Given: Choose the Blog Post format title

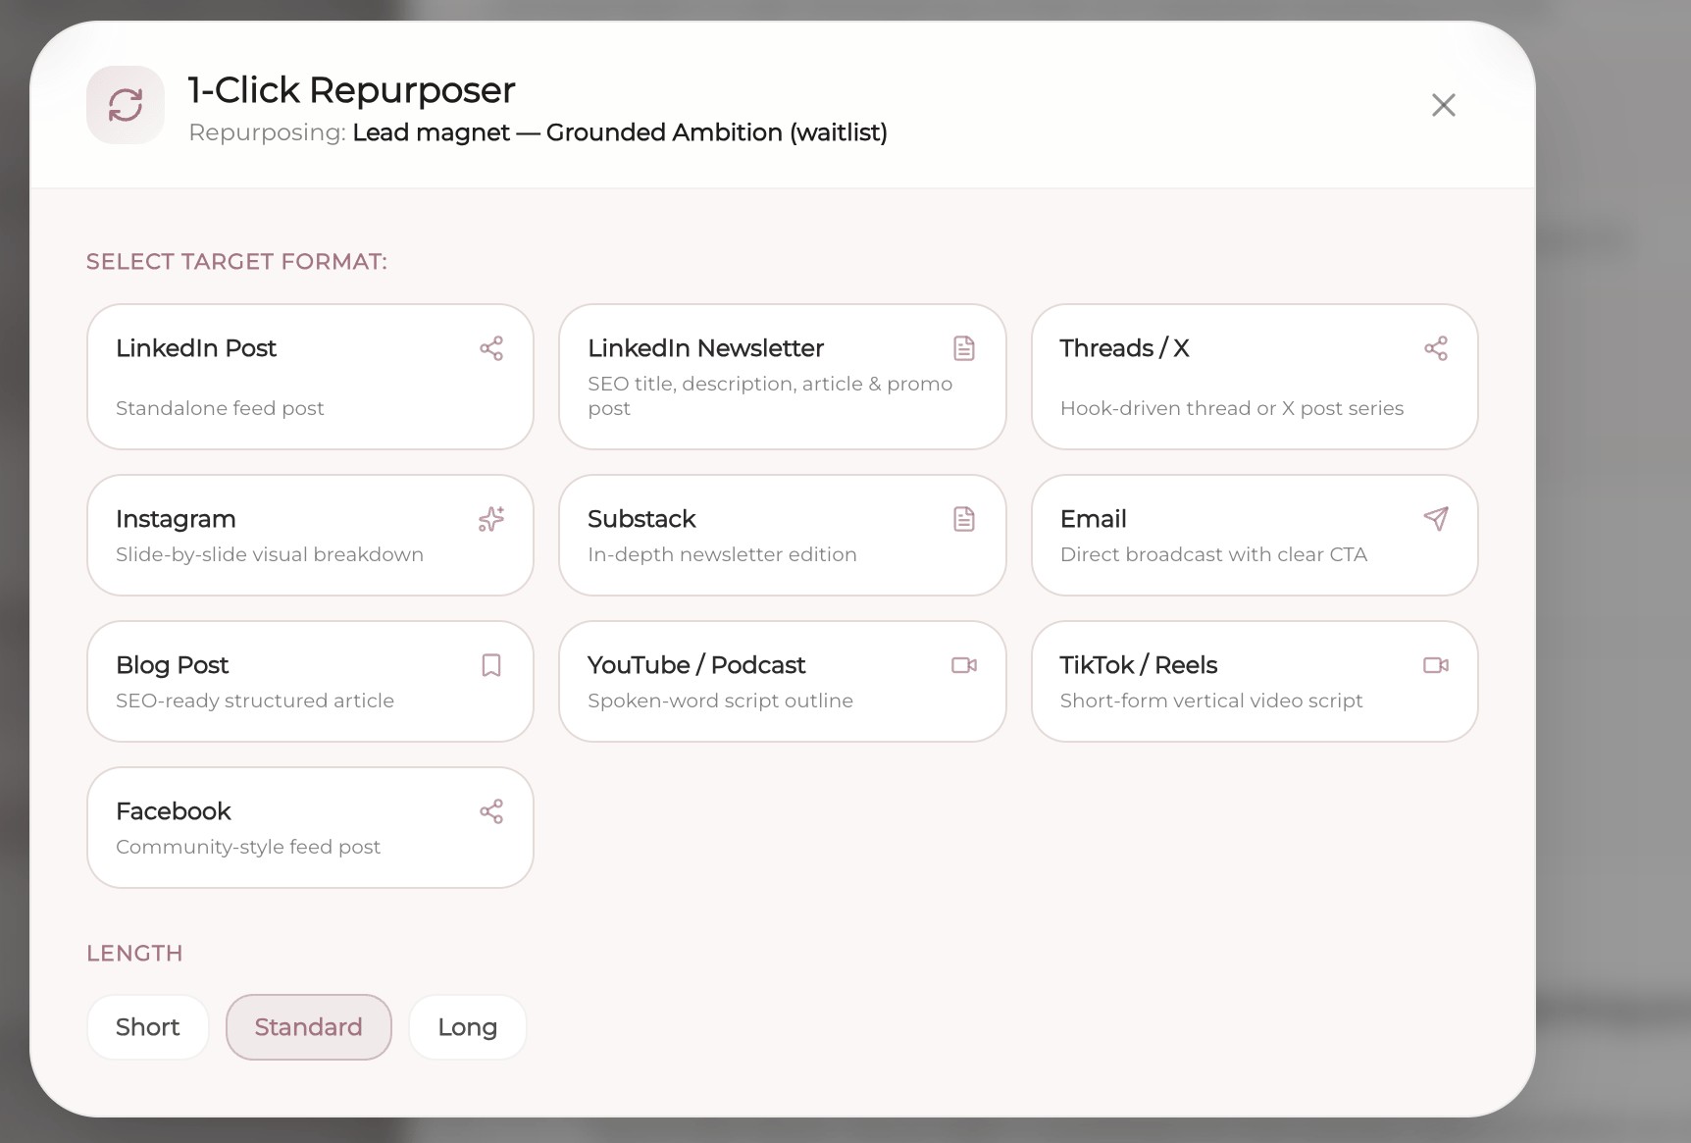Looking at the screenshot, I should (x=172, y=665).
